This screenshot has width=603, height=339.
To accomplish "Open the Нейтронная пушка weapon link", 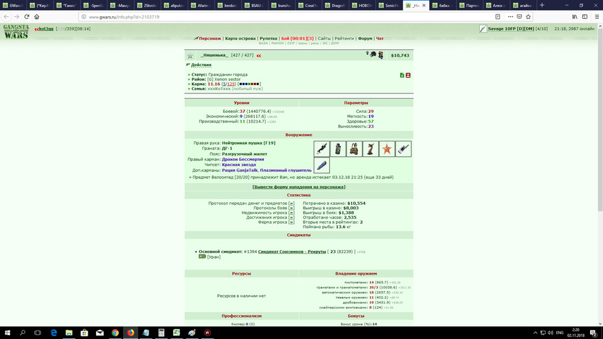I will 248,143.
